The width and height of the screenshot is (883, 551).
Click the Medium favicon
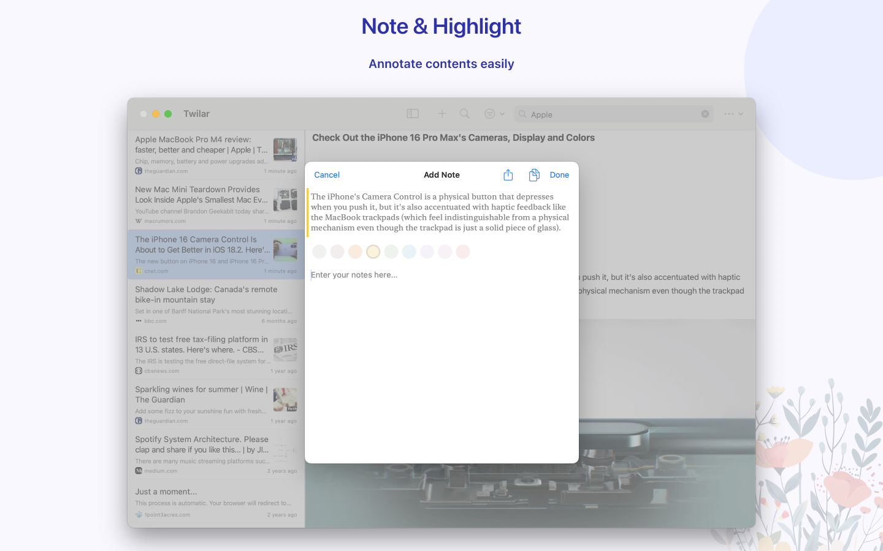pyautogui.click(x=139, y=471)
